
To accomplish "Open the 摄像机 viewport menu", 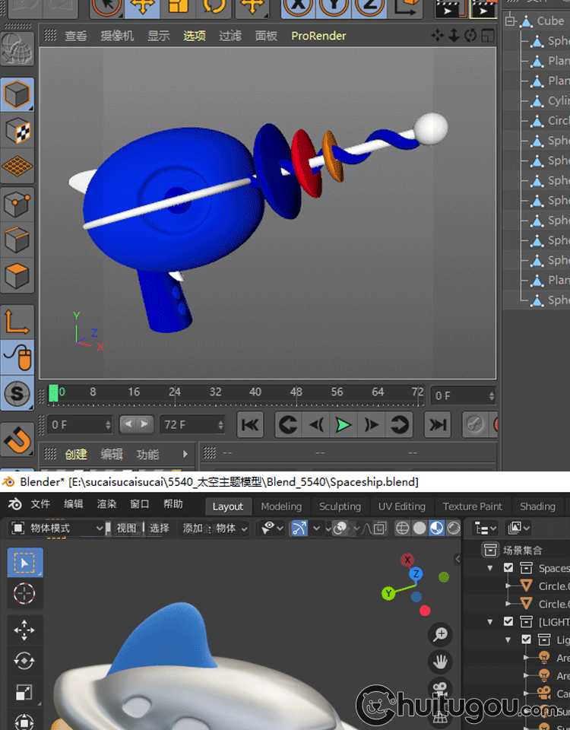I will [117, 36].
